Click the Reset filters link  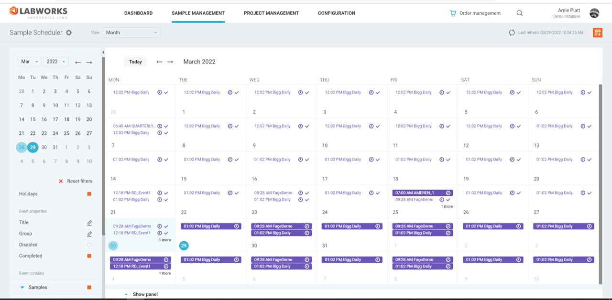[76, 181]
